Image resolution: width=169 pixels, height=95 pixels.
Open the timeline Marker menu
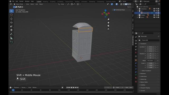click(x=35, y=87)
